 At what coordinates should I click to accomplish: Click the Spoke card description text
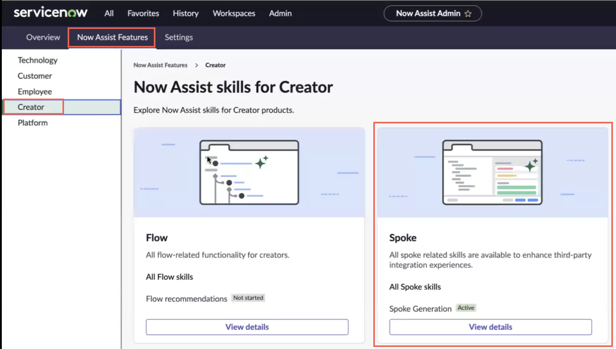(x=491, y=260)
